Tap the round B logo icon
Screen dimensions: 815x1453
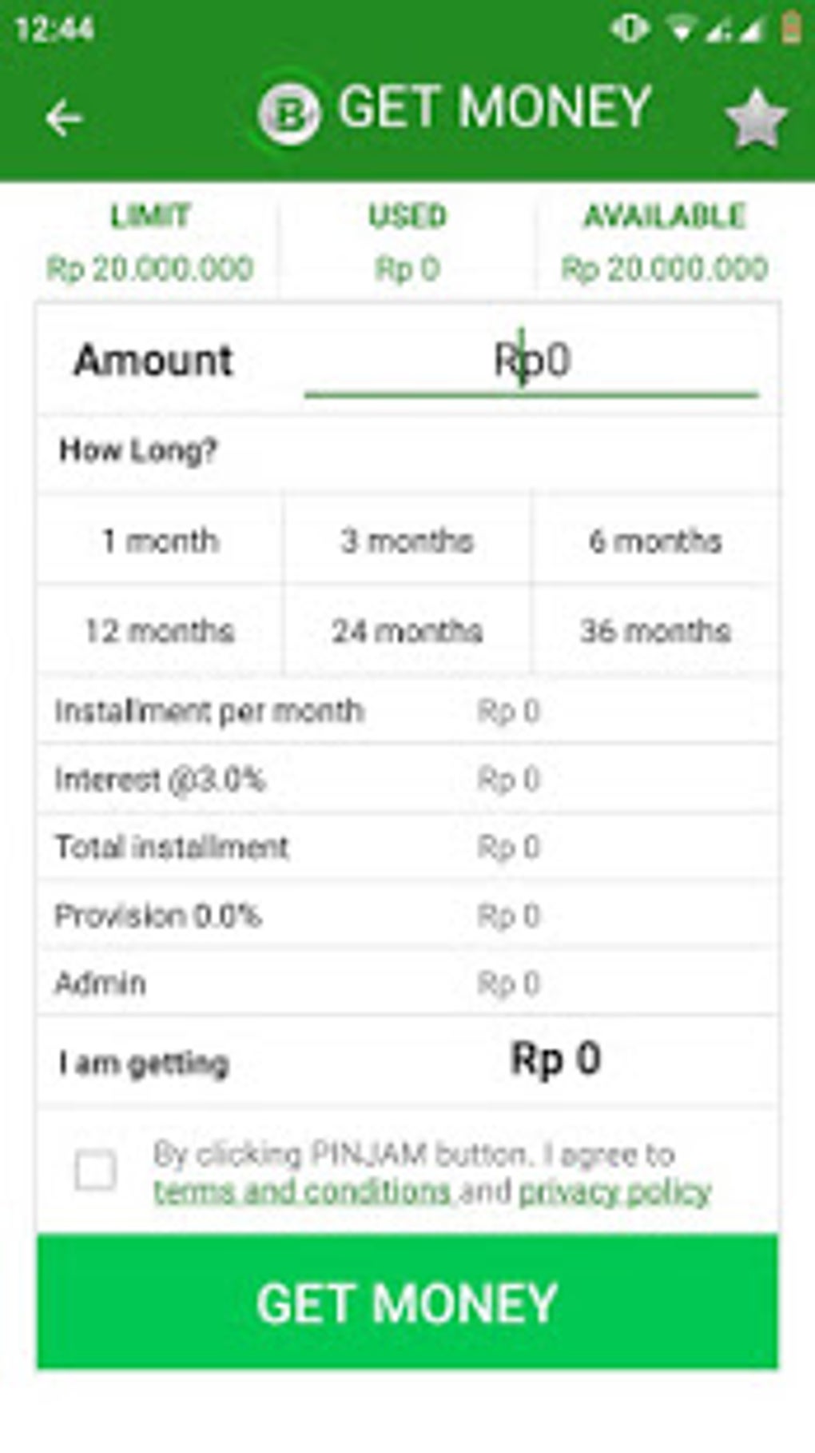pos(289,114)
